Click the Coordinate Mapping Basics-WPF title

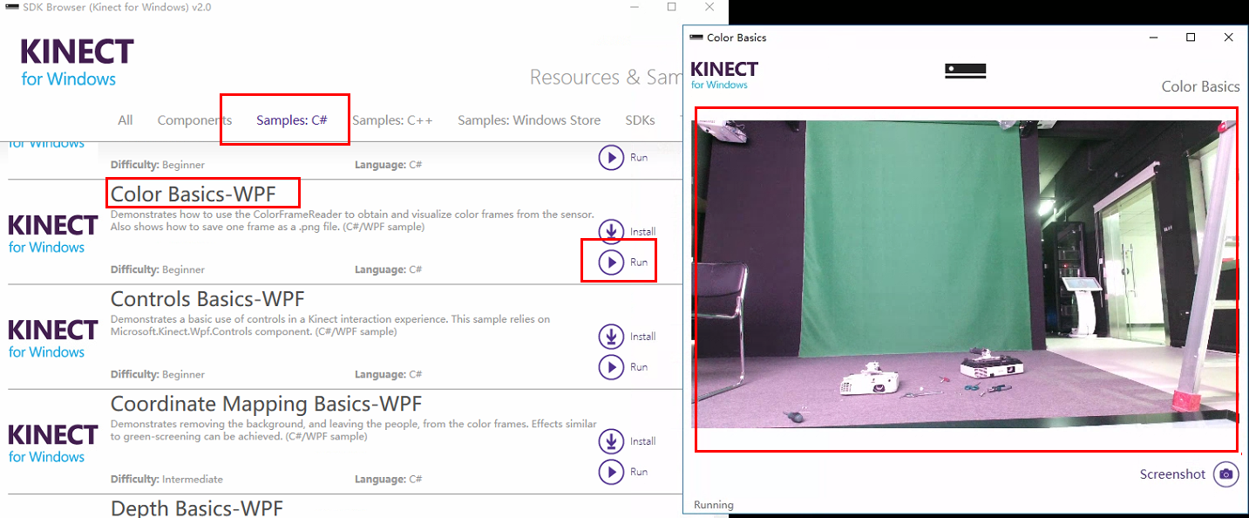266,404
